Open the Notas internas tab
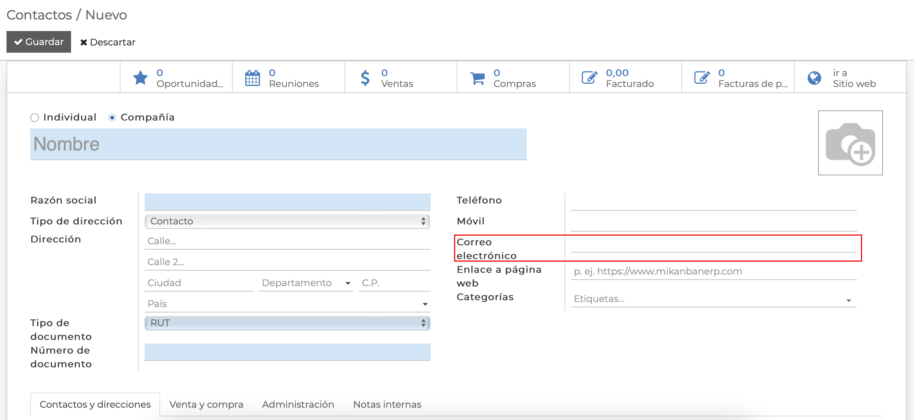 tap(387, 404)
